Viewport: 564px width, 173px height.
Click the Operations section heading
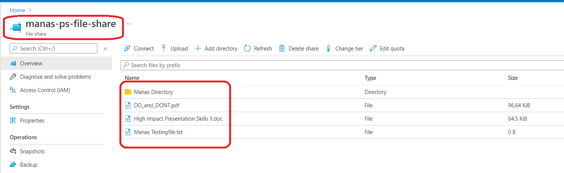[x=23, y=137]
